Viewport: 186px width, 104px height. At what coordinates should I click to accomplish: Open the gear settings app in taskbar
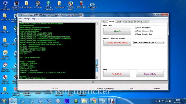click(x=58, y=101)
